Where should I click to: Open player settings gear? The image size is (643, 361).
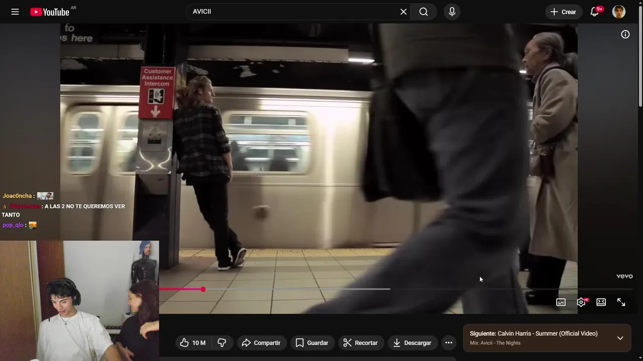pos(581,302)
